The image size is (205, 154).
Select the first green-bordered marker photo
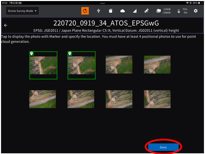[43, 65]
